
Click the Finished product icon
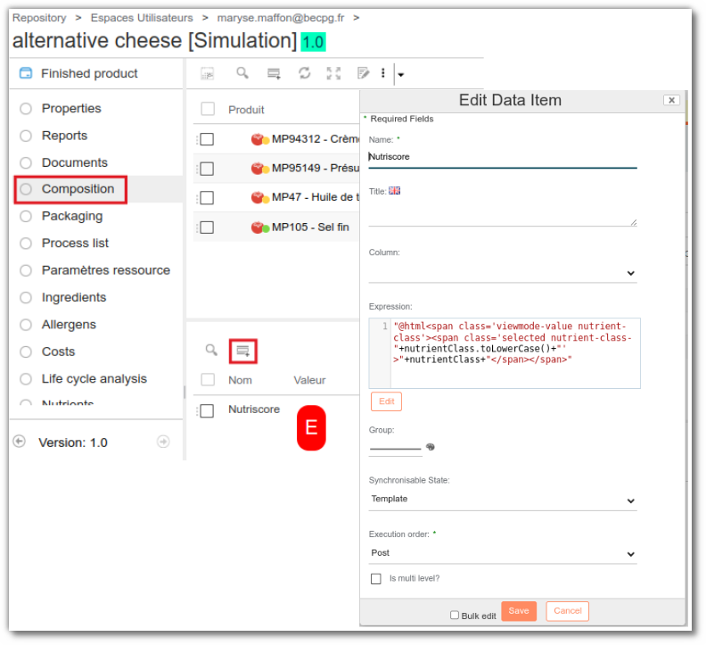click(x=26, y=73)
